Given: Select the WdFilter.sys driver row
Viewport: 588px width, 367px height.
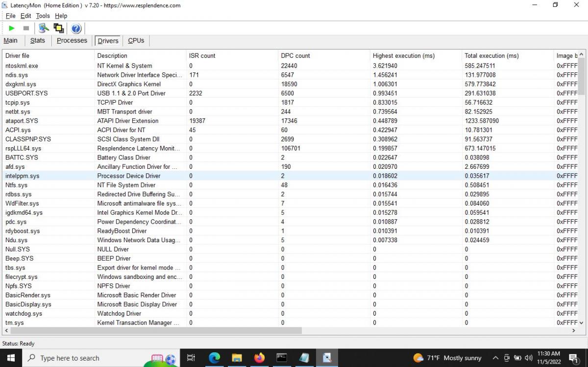Looking at the screenshot, I should pos(290,203).
